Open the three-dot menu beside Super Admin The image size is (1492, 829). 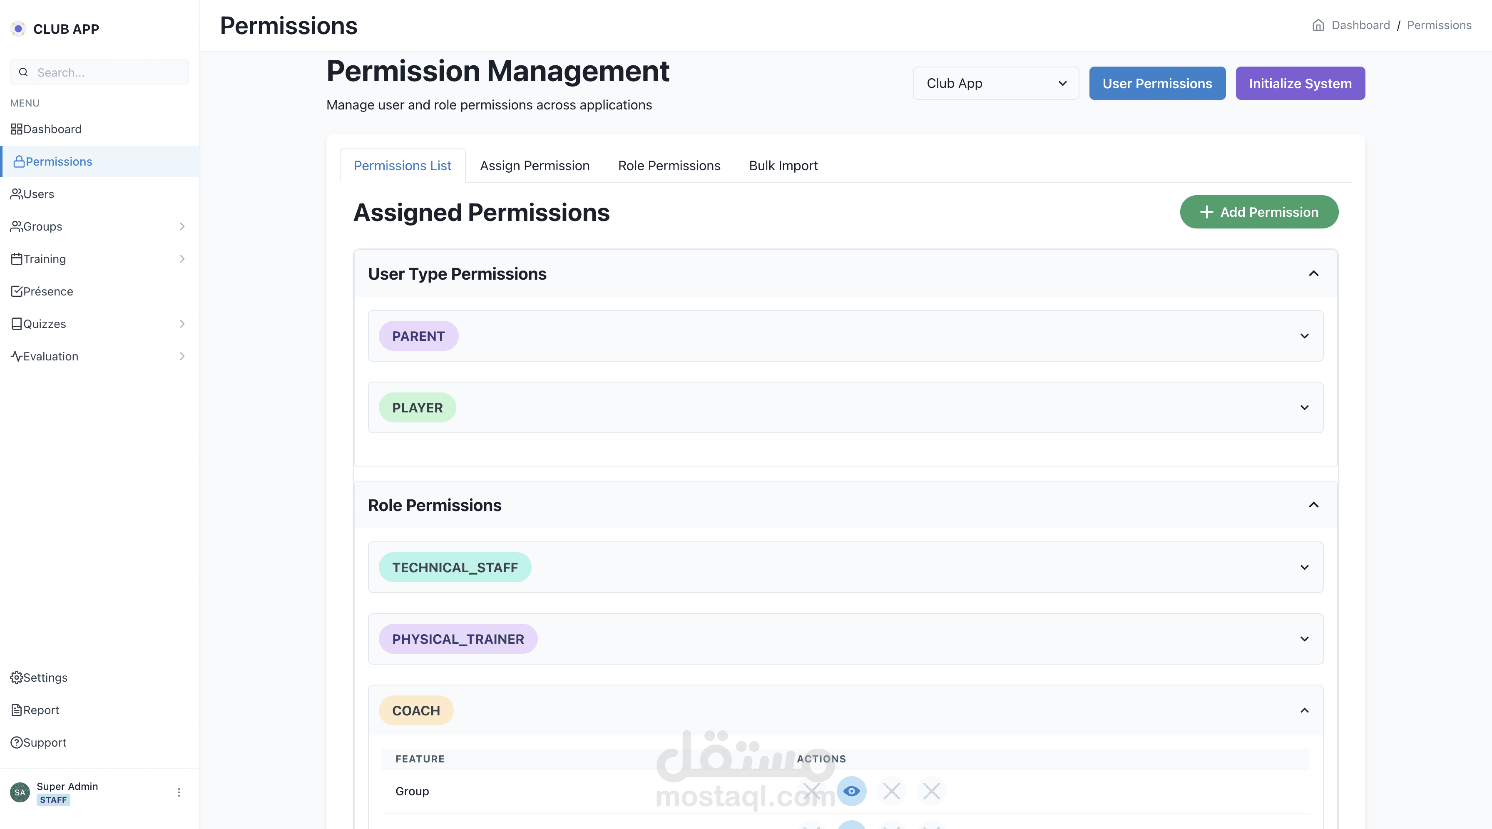179,792
